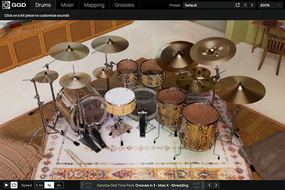Image resolution: width=285 pixels, height=190 pixels.
Task: Switch to the Mapping tab
Action: [x=94, y=5]
